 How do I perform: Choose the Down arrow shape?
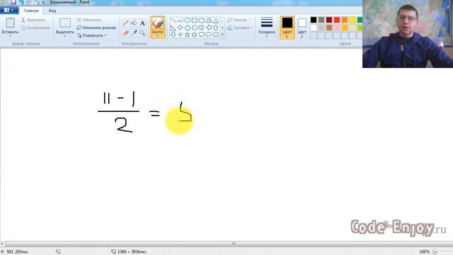173,35
